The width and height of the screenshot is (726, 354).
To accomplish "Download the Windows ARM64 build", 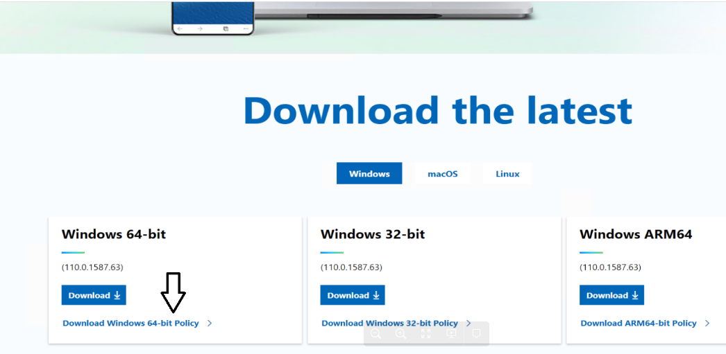I will tap(611, 295).
